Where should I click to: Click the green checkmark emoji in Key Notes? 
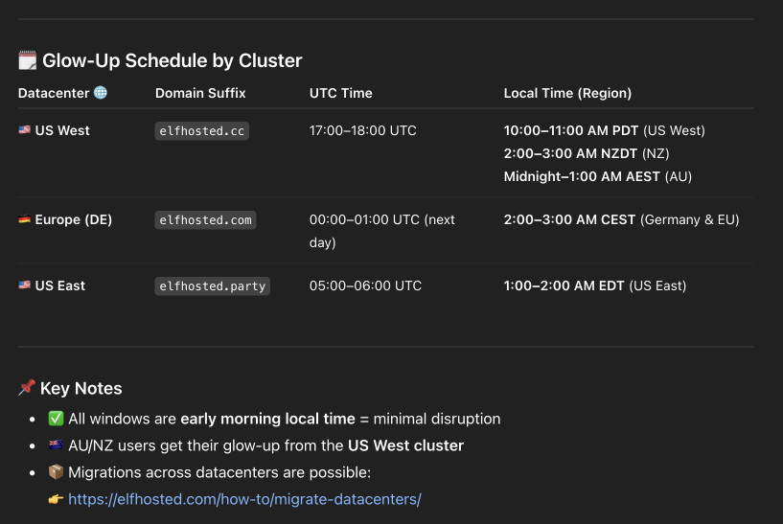pos(56,419)
